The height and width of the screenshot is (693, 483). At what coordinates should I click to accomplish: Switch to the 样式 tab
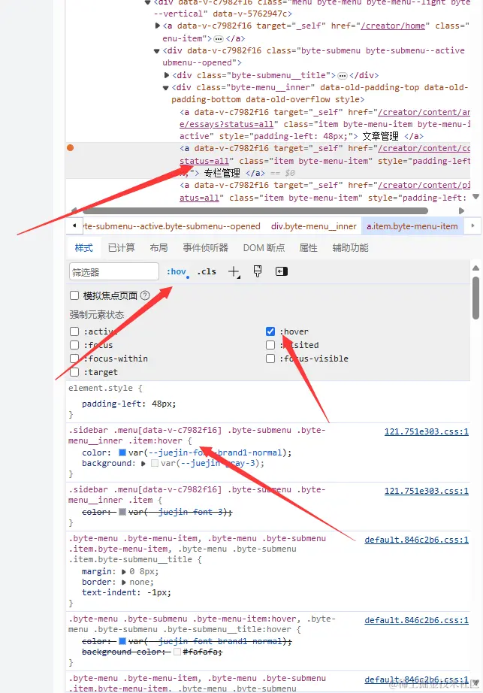pyautogui.click(x=83, y=247)
